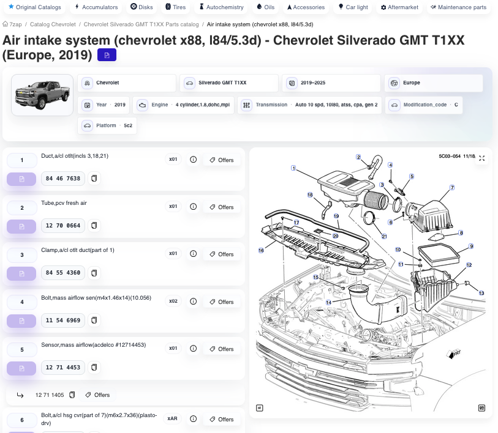Open the Oils category

click(x=265, y=7)
